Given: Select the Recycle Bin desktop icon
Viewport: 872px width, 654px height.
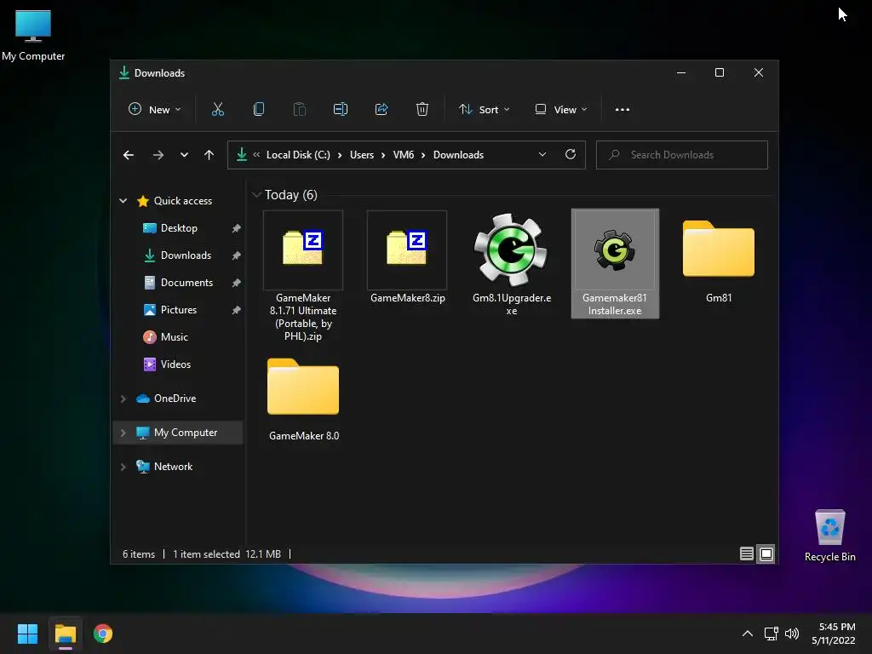Looking at the screenshot, I should point(829,536).
